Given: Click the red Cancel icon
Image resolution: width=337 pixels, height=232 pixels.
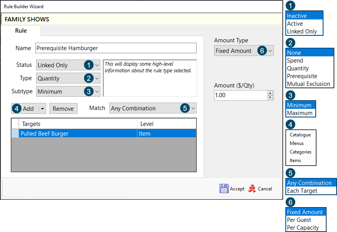Looking at the screenshot, I should click(252, 188).
